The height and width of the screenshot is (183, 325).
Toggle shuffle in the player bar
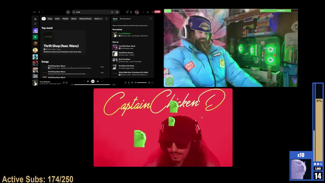[84, 81]
